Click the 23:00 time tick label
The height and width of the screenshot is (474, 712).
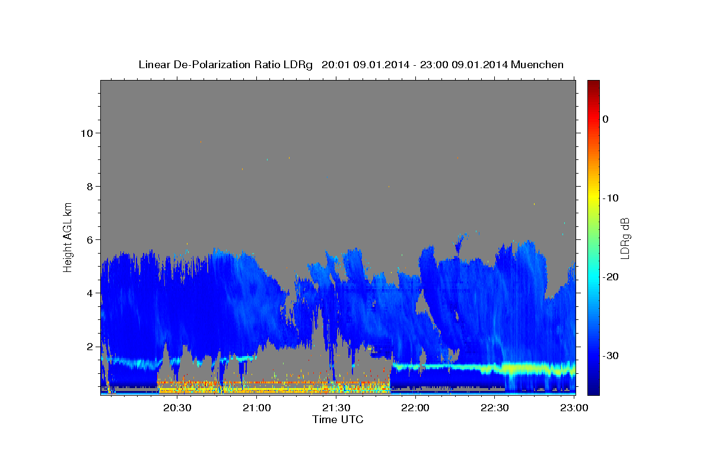tap(574, 408)
